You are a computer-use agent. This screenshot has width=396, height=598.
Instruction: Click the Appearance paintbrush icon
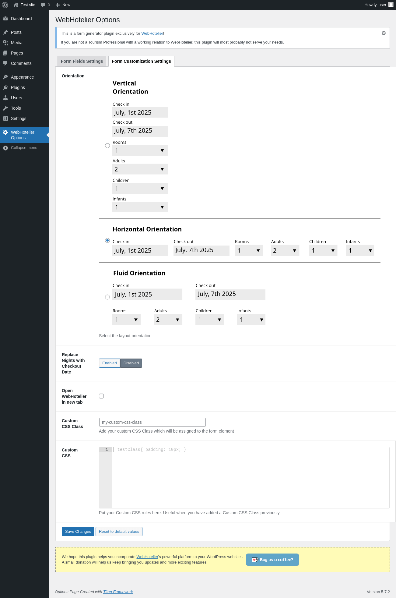5,77
